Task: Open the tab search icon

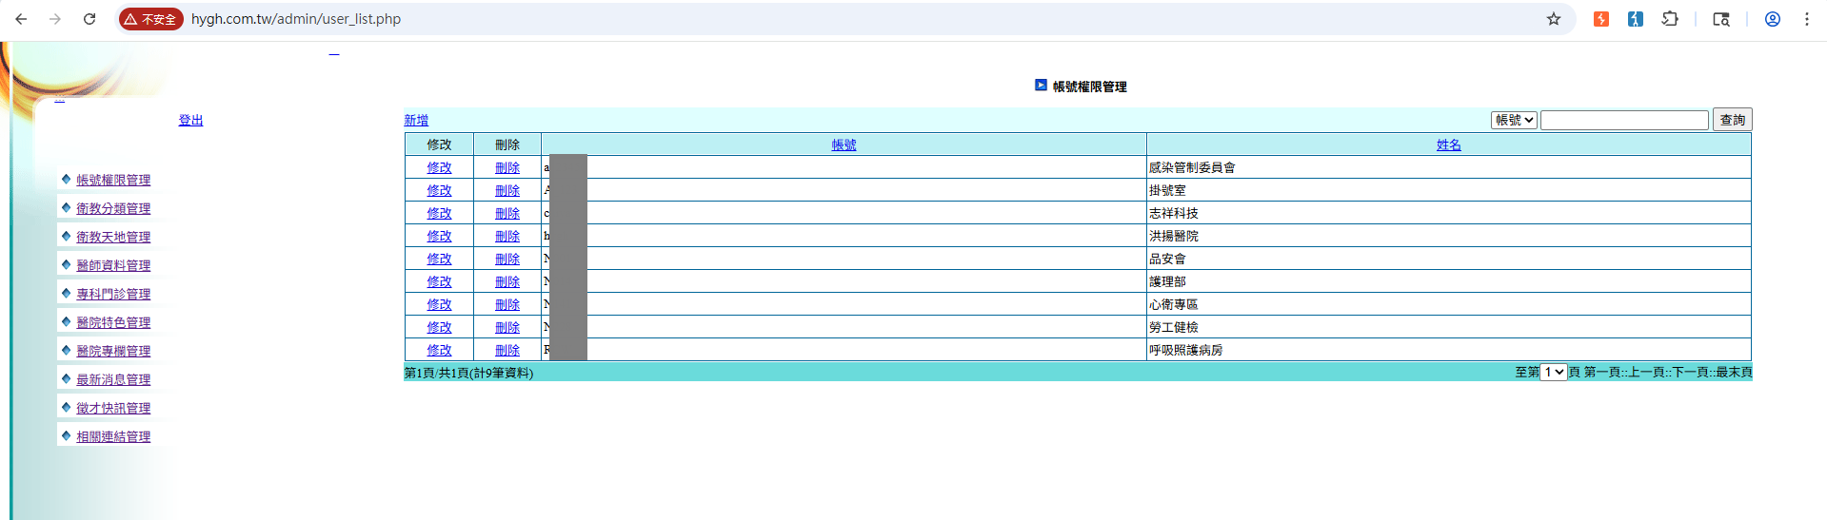Action: (1721, 19)
